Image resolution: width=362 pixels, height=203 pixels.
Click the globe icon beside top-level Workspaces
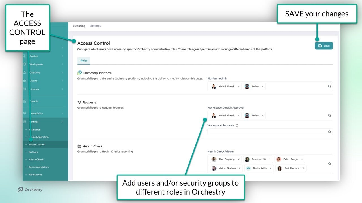click(x=25, y=64)
